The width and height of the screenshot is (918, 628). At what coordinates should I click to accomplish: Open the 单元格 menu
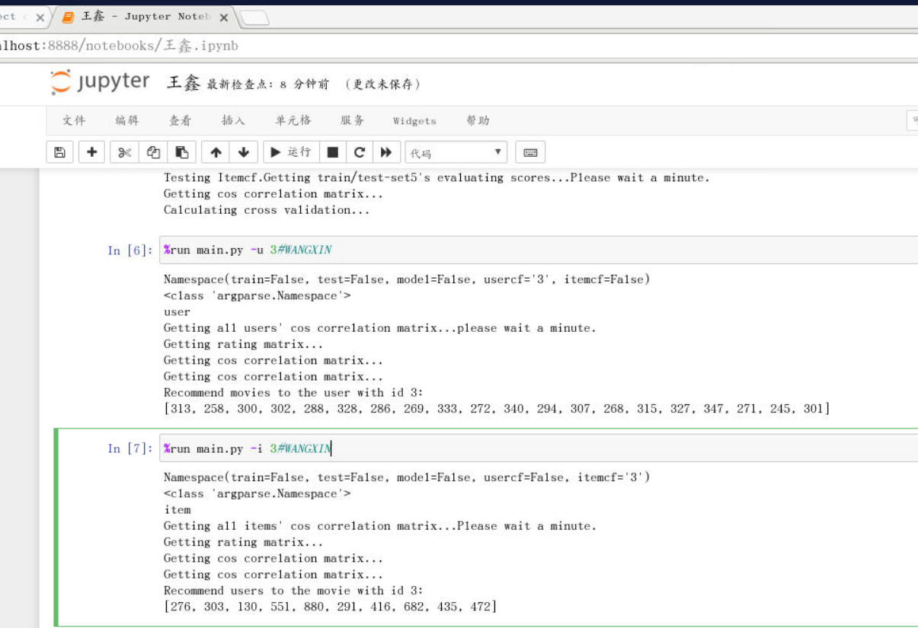tap(293, 120)
